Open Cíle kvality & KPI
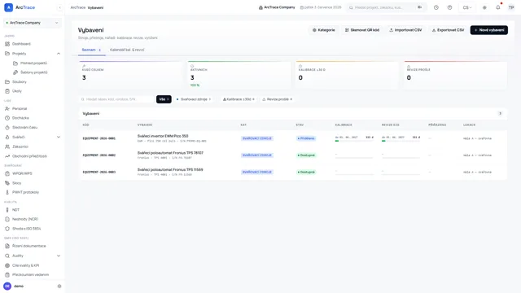The height and width of the screenshot is (293, 521). [25, 265]
